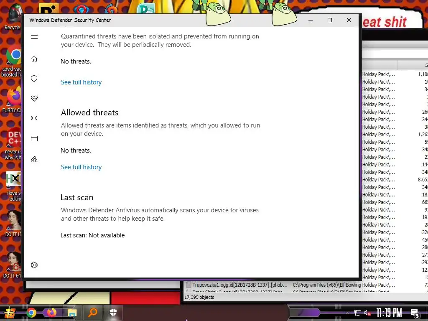This screenshot has height=321, width=428.
Task: Select the 'DO IT L' portrait desktop shortcut
Action: [x=13, y=224]
